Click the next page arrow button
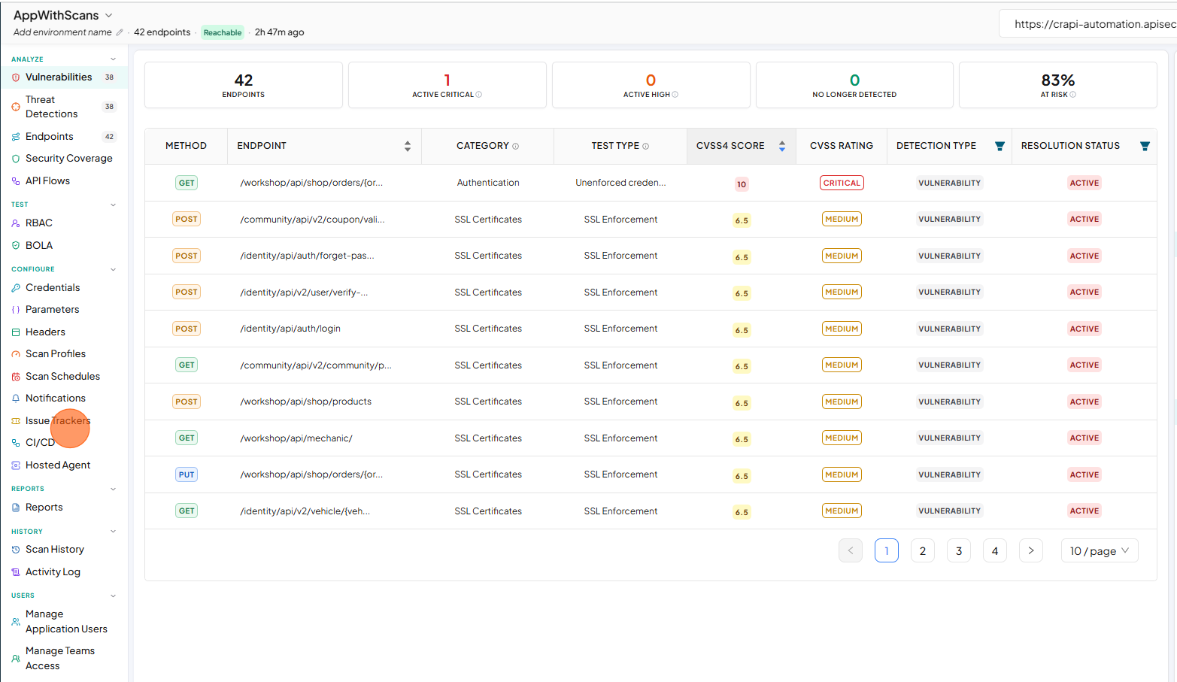The image size is (1177, 682). 1031,551
